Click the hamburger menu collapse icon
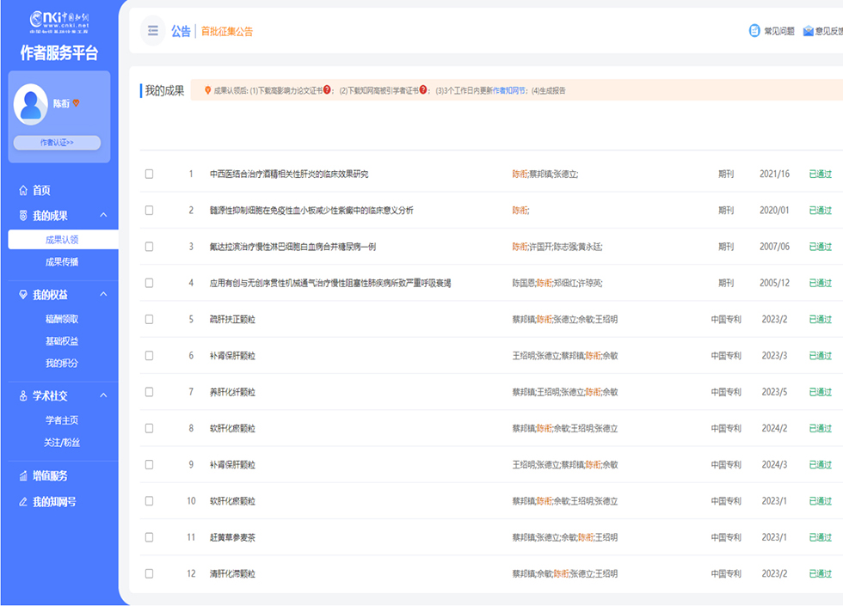The height and width of the screenshot is (606, 843). click(x=152, y=31)
